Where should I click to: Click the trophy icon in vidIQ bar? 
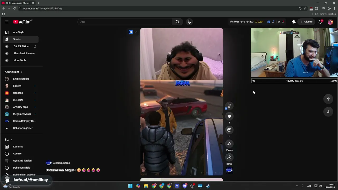click(x=279, y=22)
